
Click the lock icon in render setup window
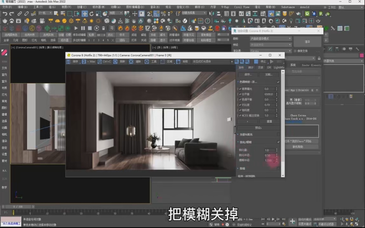[x=319, y=58]
